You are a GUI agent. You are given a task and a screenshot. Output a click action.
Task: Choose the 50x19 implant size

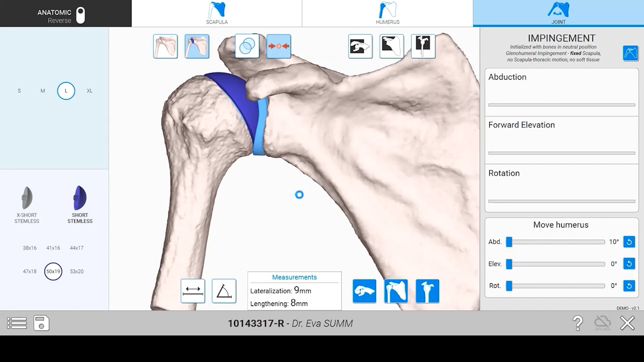[x=53, y=271]
